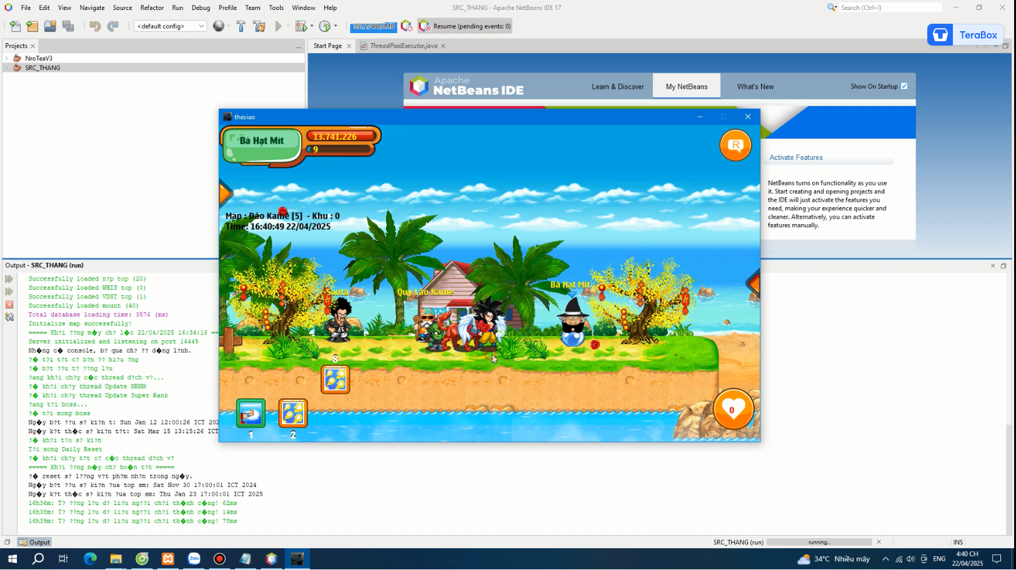Create a new file from the toolbar
Image resolution: width=1016 pixels, height=570 pixels.
coord(15,26)
